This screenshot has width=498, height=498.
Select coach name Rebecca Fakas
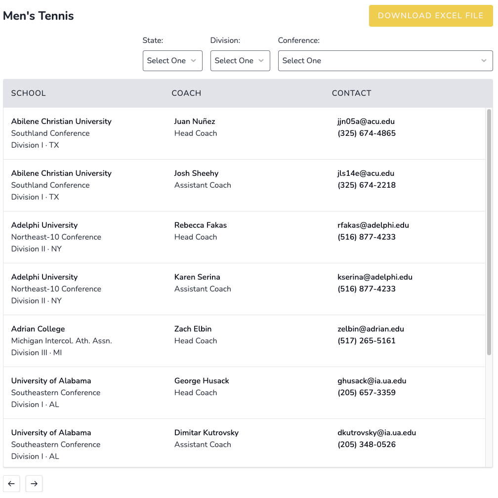click(201, 225)
